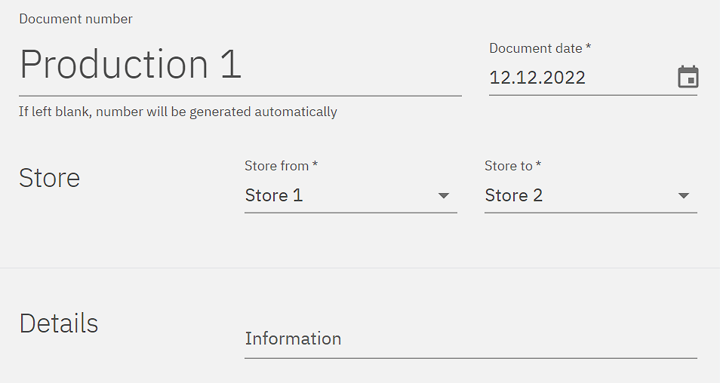This screenshot has height=383, width=720.
Task: Click the 'Document date' field label
Action: point(536,48)
